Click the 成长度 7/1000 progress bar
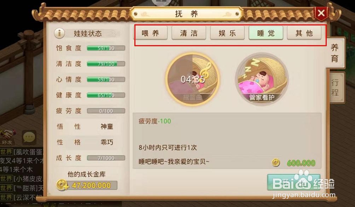 [106, 158]
